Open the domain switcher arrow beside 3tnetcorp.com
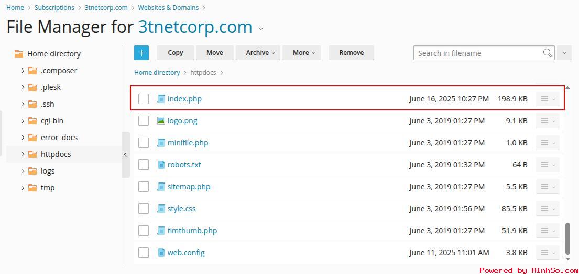 point(261,28)
